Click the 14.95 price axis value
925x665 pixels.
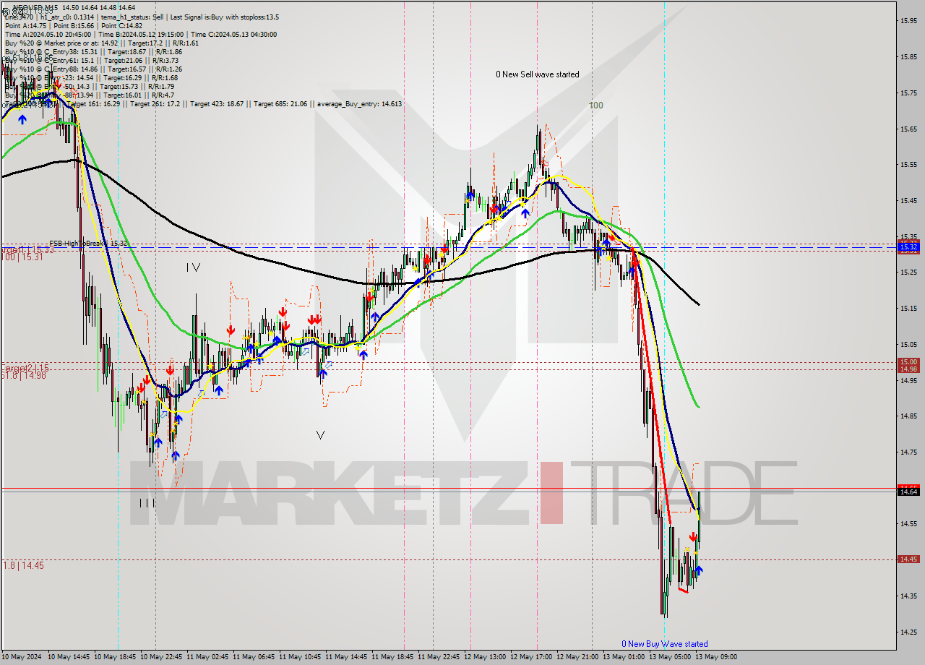click(908, 380)
